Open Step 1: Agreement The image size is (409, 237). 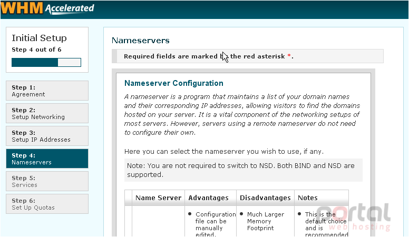point(47,91)
